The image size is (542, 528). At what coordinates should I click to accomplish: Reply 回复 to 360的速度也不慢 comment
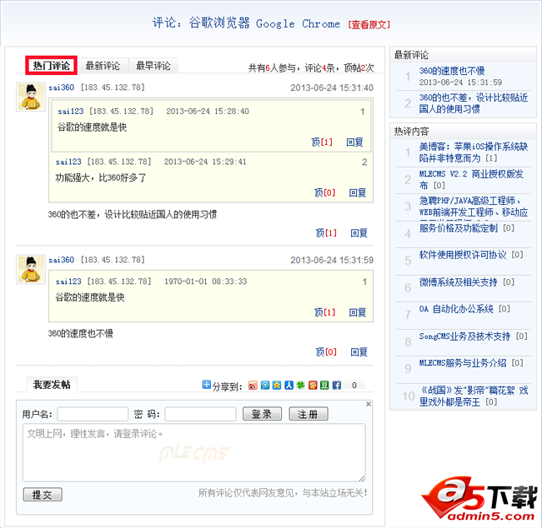click(359, 352)
